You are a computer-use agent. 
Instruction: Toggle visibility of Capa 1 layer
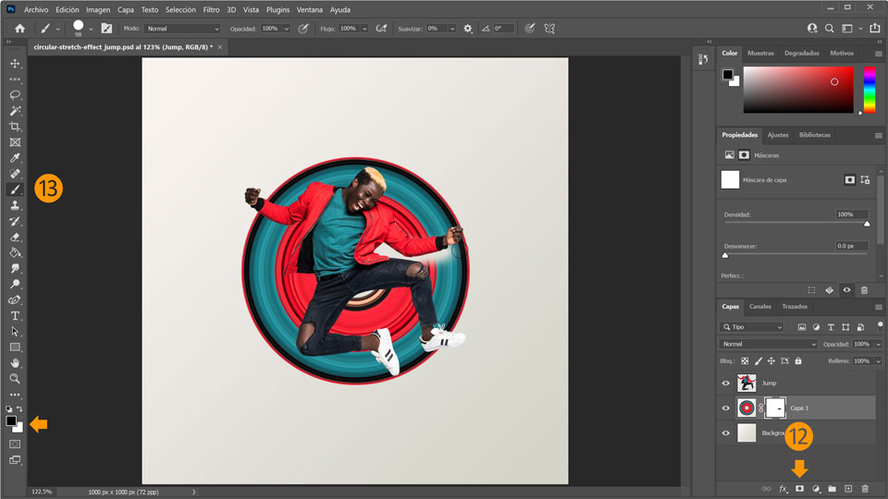coord(726,408)
